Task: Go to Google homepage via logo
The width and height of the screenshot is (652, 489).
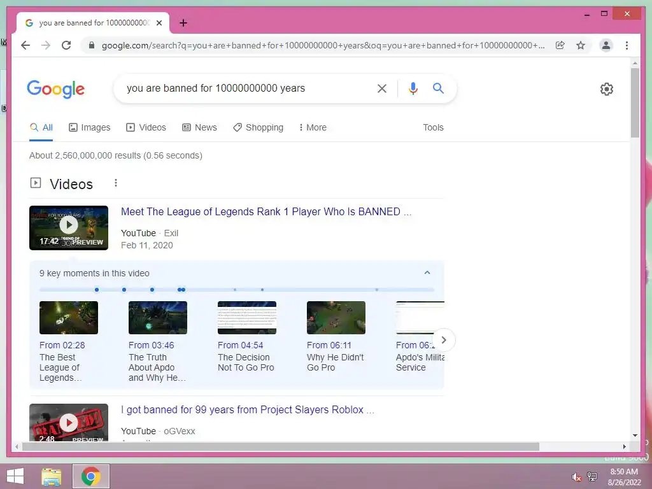Action: tap(56, 89)
